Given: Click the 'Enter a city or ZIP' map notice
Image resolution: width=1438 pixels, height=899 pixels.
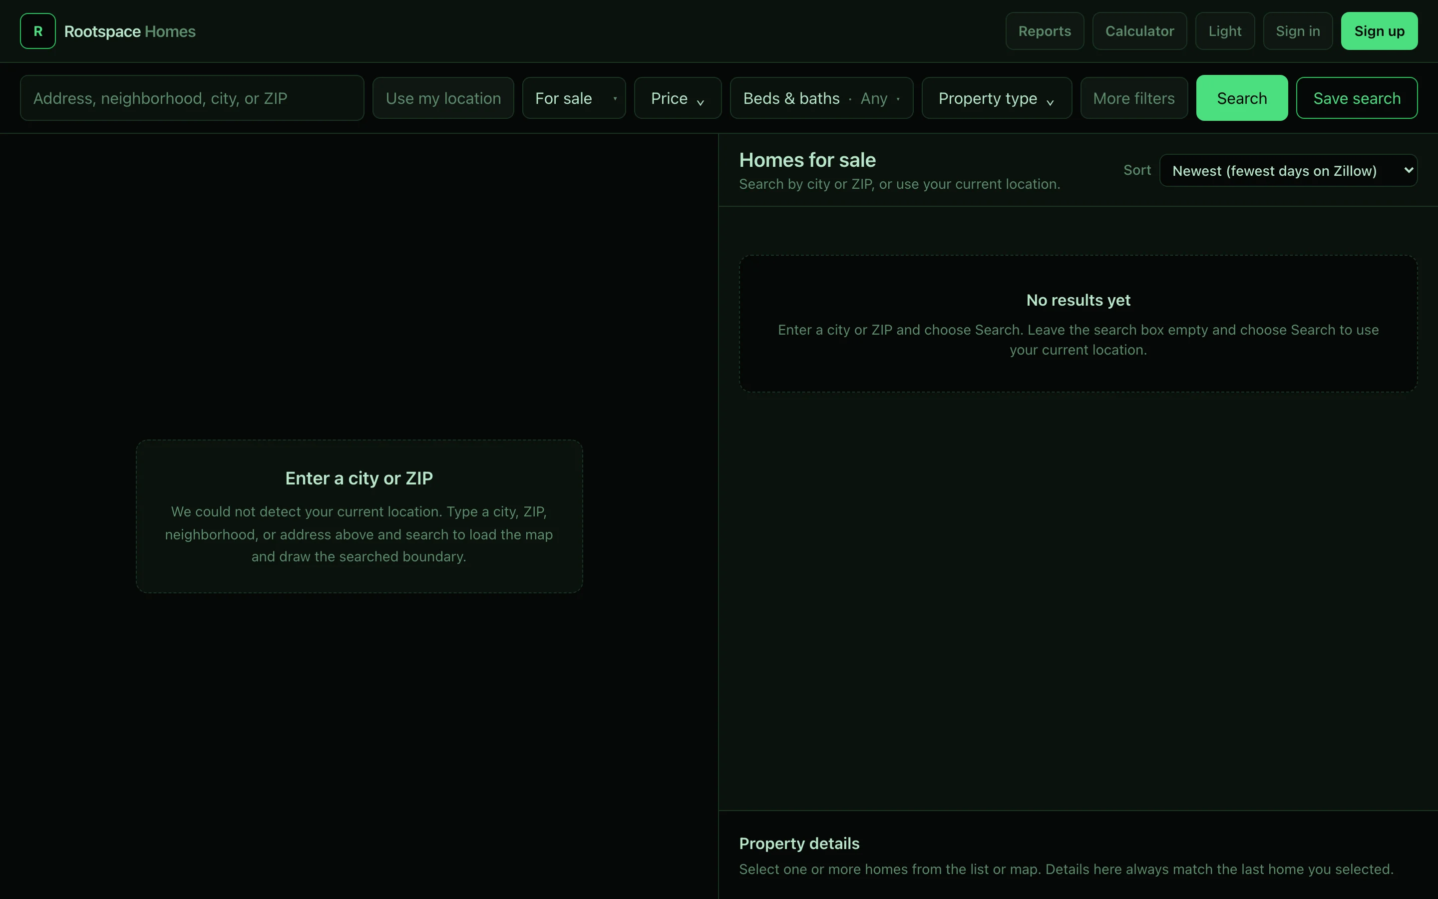Looking at the screenshot, I should 359,516.
